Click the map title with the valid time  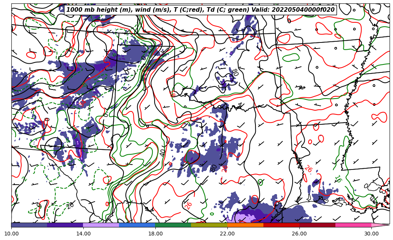click(200, 10)
